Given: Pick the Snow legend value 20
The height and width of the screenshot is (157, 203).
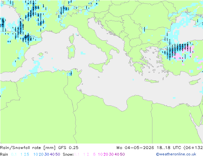Looking at the screenshot, I should coord(106,154).
